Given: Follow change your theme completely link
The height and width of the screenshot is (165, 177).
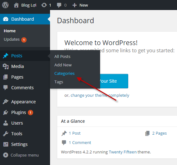Looking at the screenshot, I should (x=100, y=95).
